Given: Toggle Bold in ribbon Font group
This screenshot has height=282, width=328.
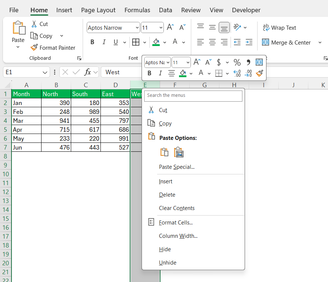Looking at the screenshot, I should [x=92, y=42].
